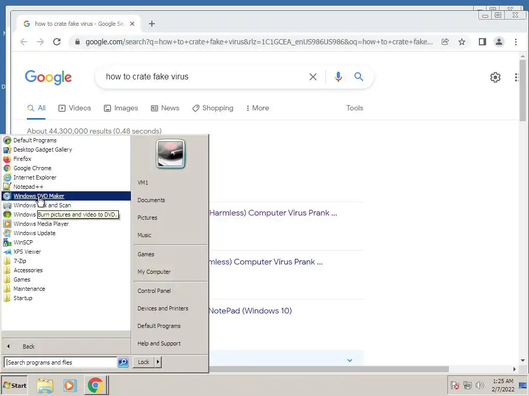Screen dimensions: 529x396
Task: Open XPS Viewer
Action: click(27, 252)
